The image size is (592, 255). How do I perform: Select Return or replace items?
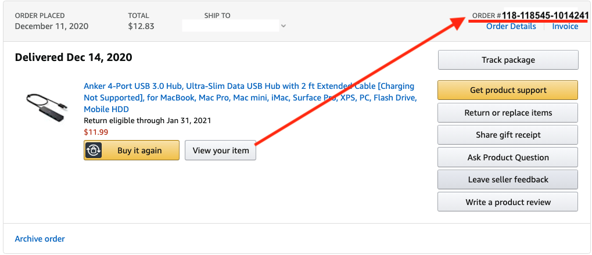point(508,113)
